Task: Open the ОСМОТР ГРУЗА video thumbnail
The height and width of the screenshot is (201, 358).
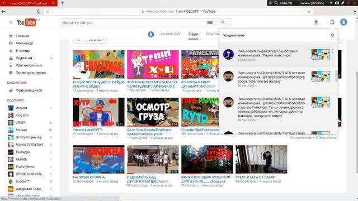Action: (153, 112)
